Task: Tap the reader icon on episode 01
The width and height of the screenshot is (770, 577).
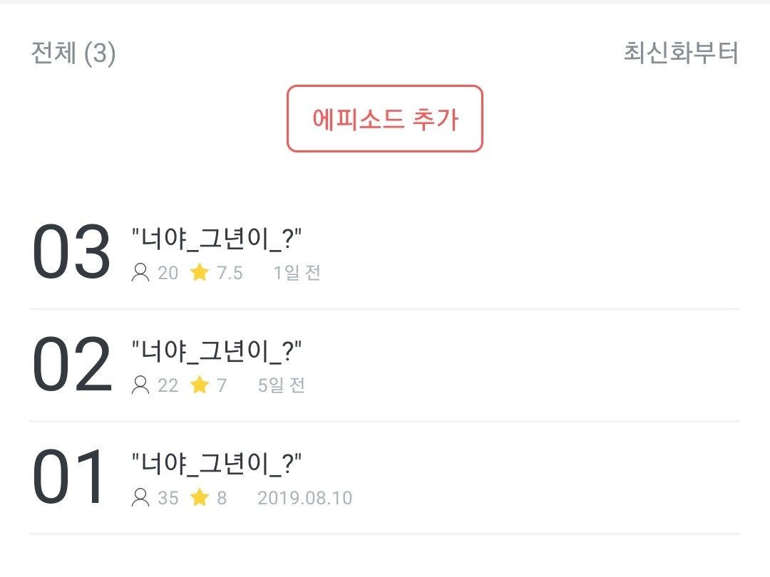Action: point(140,497)
